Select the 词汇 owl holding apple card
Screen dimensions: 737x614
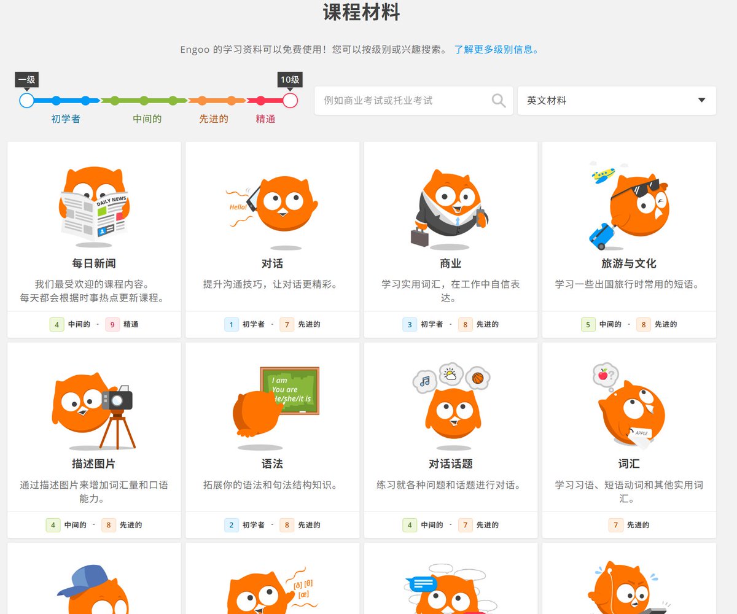(628, 405)
